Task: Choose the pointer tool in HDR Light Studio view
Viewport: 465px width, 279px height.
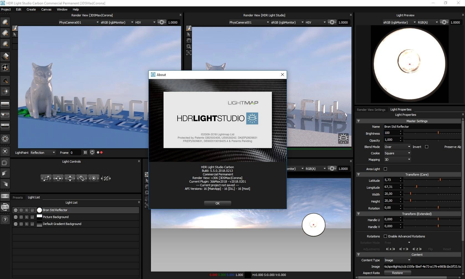Action: [x=189, y=34]
